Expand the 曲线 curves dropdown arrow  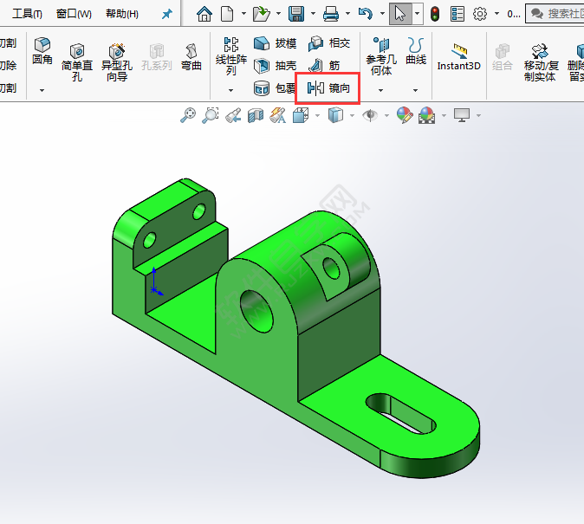click(416, 90)
